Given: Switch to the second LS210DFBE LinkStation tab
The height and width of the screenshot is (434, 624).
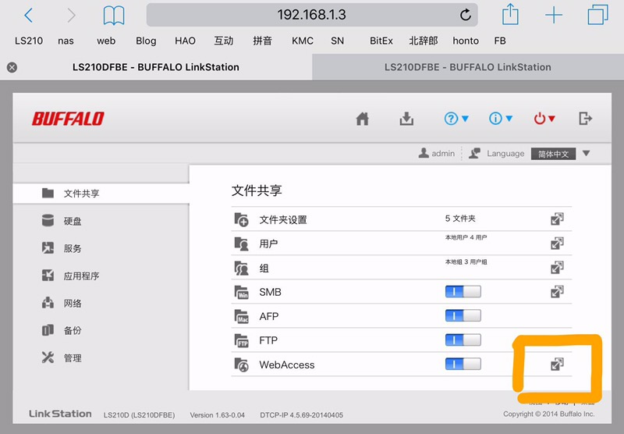Looking at the screenshot, I should [468, 67].
